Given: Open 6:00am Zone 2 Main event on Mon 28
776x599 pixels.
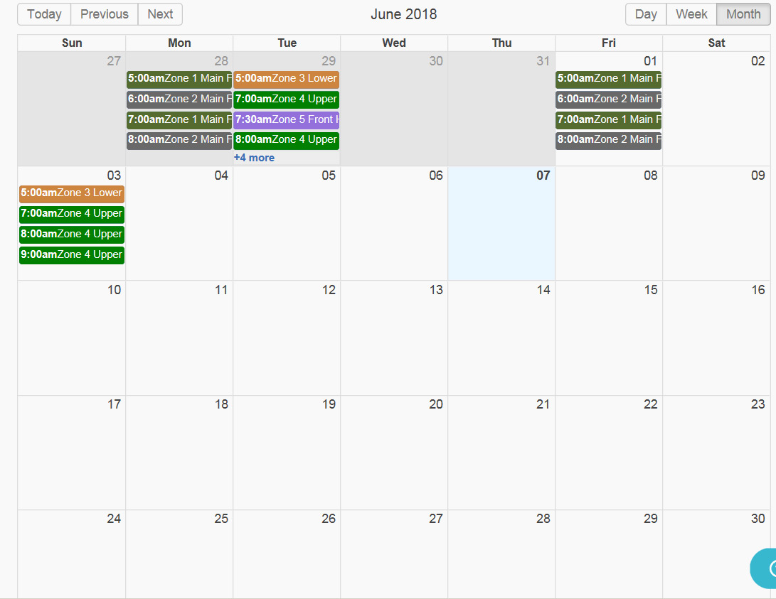Looking at the screenshot, I should point(179,99).
